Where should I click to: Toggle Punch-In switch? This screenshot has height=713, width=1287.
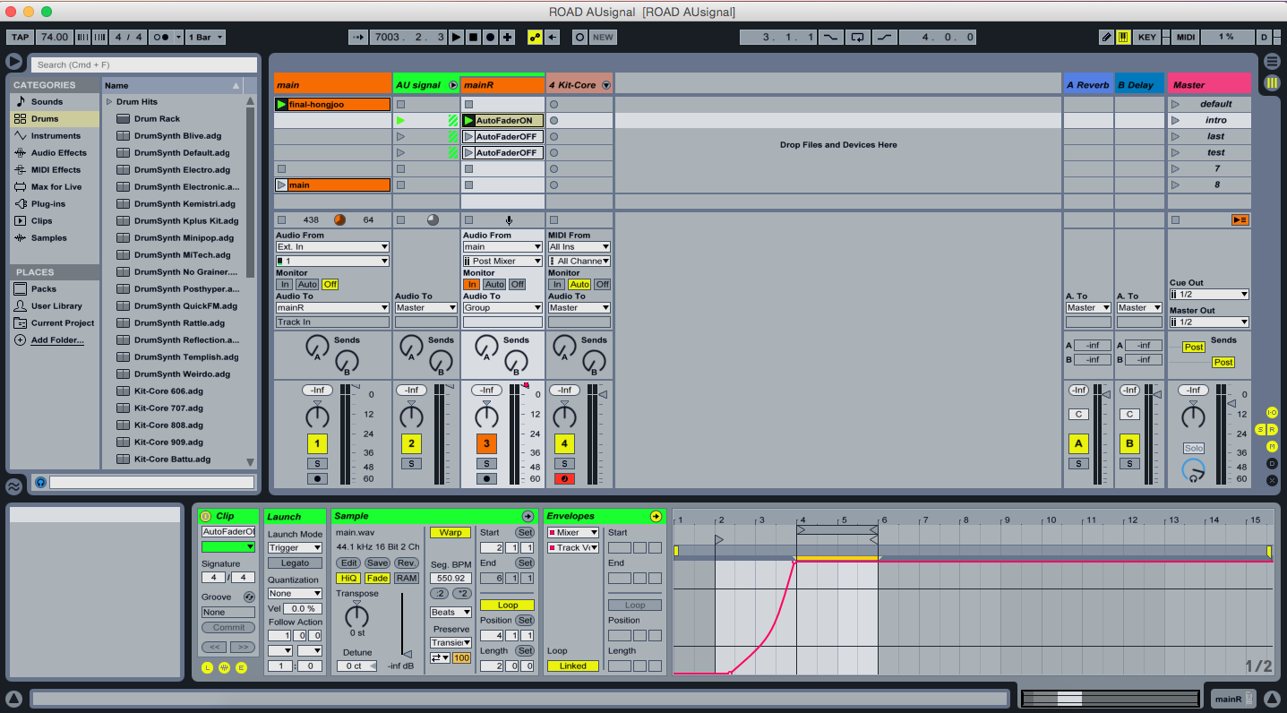click(831, 37)
